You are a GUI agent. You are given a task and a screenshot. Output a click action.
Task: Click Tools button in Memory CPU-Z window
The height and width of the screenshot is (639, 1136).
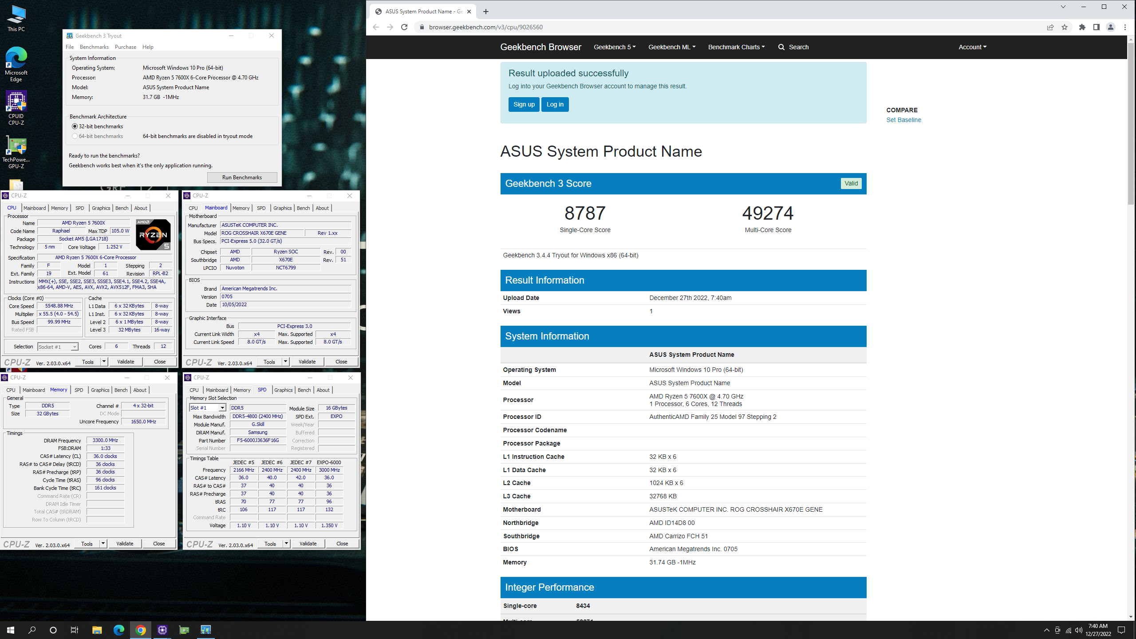tap(87, 544)
